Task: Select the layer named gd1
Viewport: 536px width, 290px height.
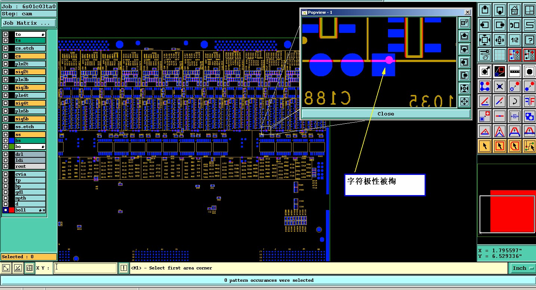Action: [30, 192]
